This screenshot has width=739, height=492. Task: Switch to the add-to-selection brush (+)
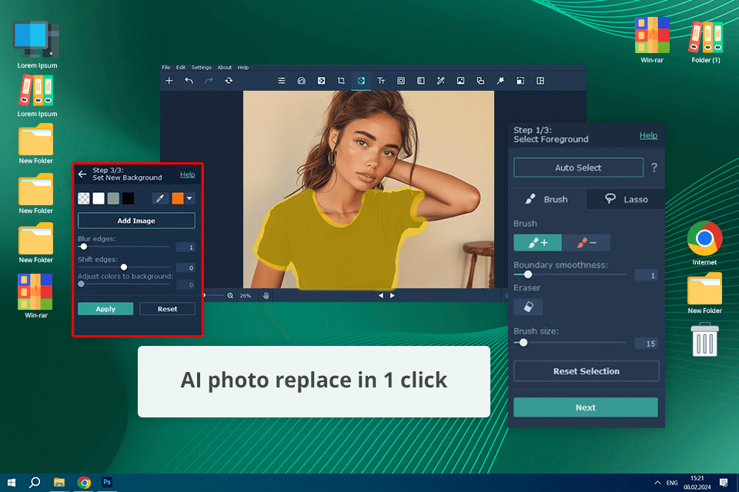click(x=537, y=243)
